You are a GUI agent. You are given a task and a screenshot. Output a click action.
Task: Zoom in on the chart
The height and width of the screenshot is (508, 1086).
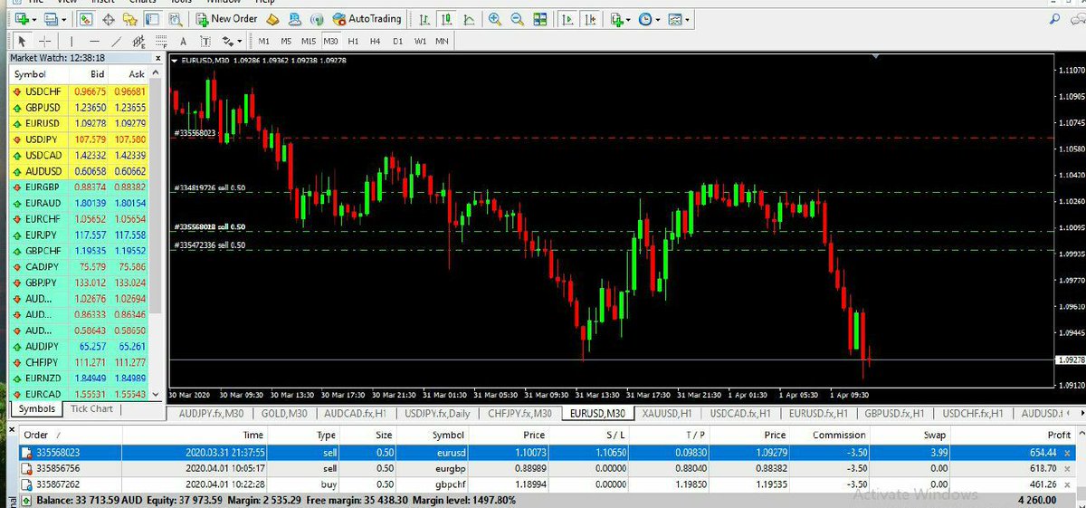[x=495, y=19]
